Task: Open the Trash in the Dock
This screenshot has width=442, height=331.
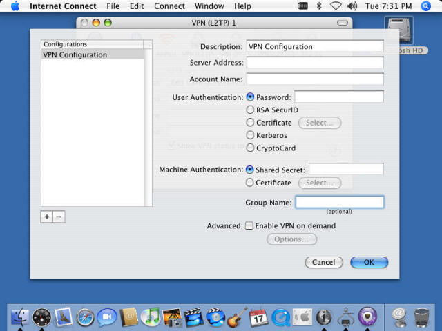Action: [x=421, y=317]
